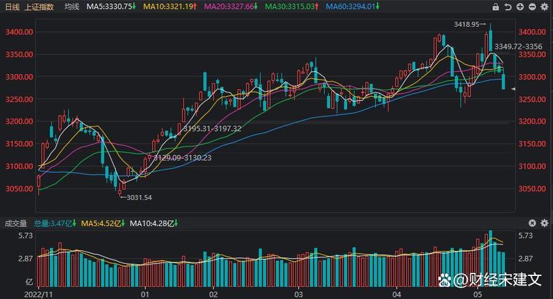Click the 上证指数 index name
The width and height of the screenshot is (553, 299).
click(x=40, y=6)
